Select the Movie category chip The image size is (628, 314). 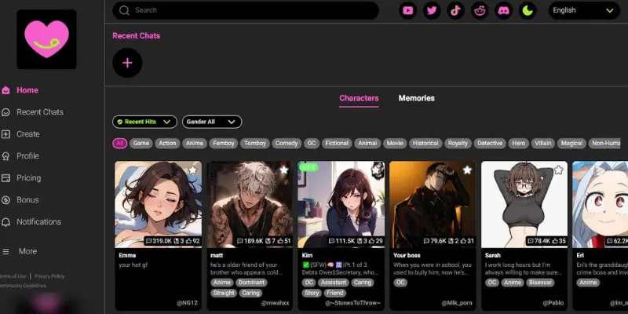coord(395,144)
